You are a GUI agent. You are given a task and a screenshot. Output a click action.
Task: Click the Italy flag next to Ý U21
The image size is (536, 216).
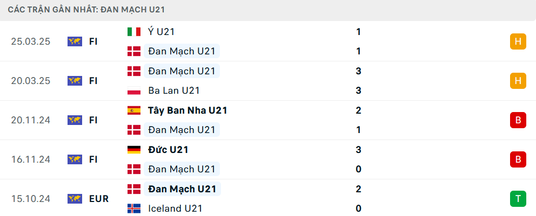134,32
